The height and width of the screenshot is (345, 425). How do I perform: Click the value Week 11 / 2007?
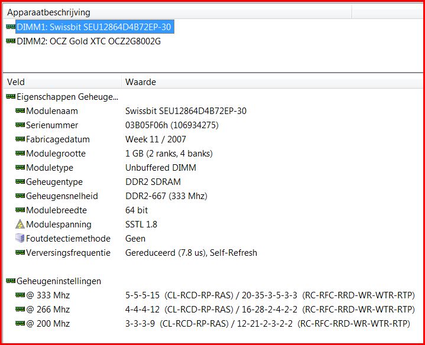pos(155,139)
